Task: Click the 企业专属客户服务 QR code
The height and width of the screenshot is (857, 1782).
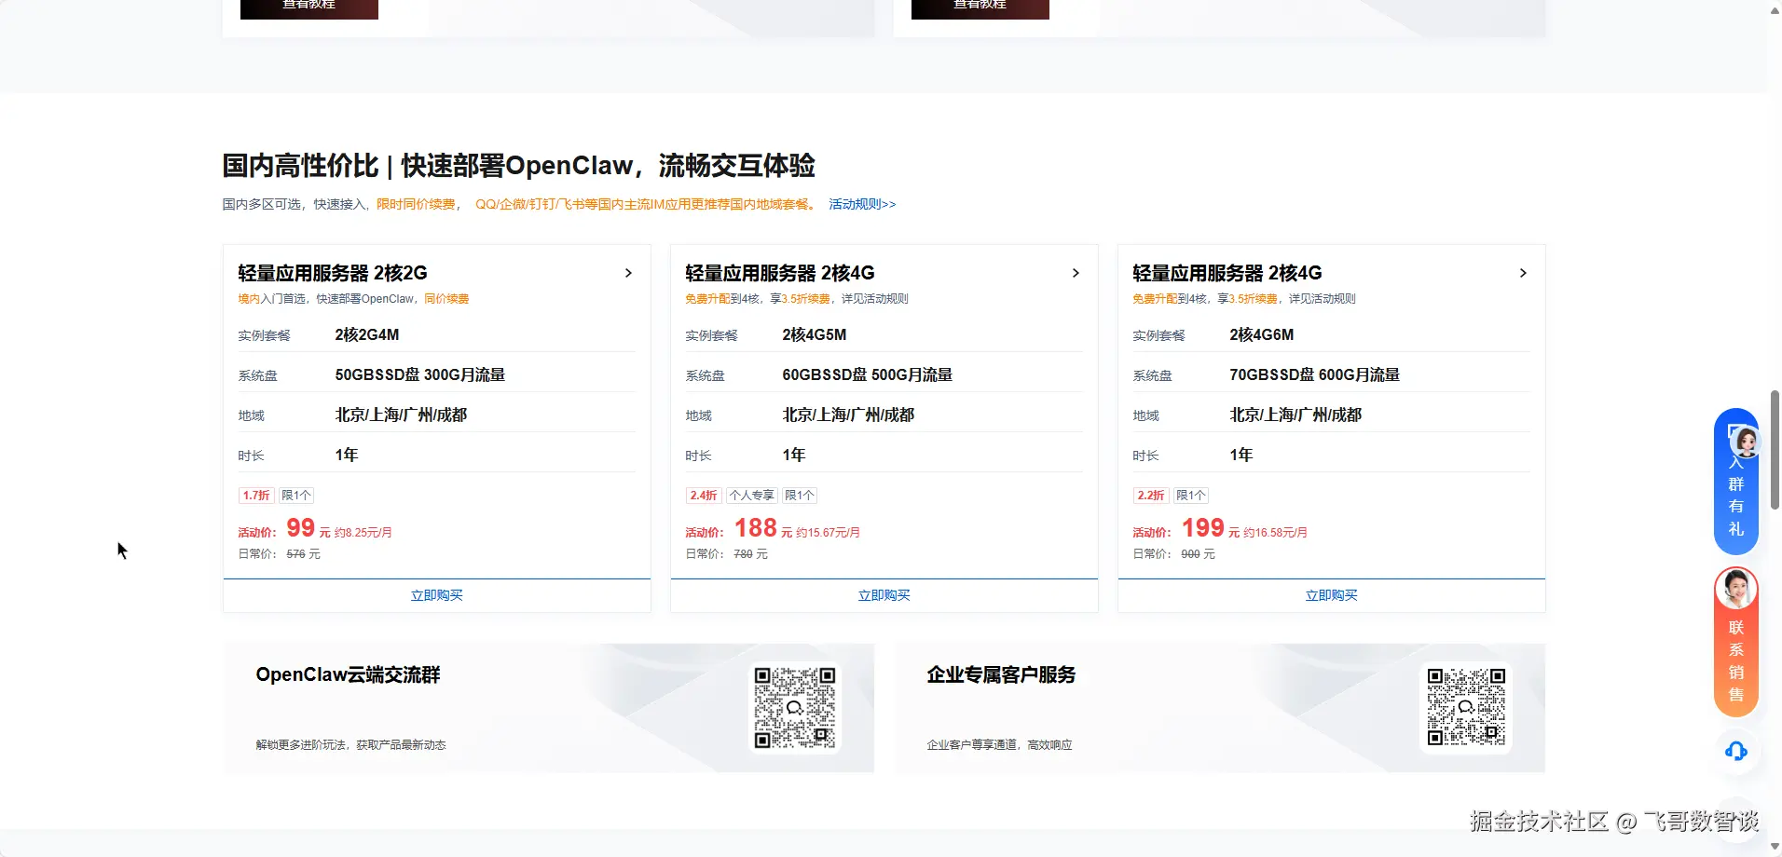Action: [1466, 707]
